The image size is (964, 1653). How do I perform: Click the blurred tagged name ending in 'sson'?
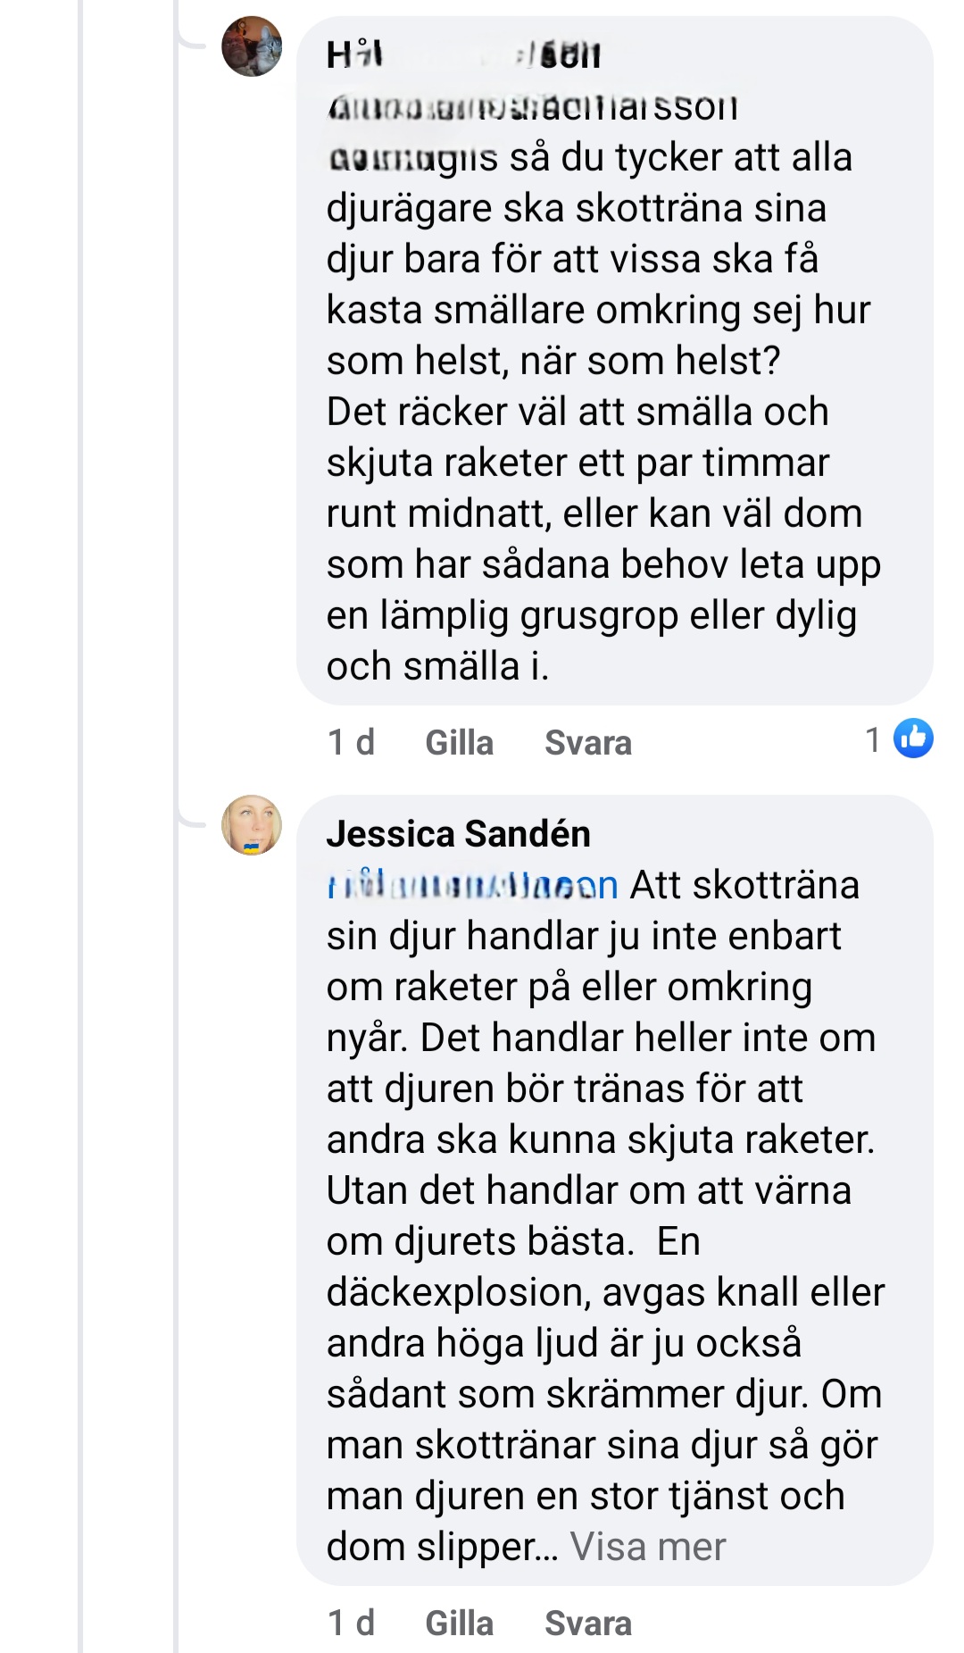point(532,107)
